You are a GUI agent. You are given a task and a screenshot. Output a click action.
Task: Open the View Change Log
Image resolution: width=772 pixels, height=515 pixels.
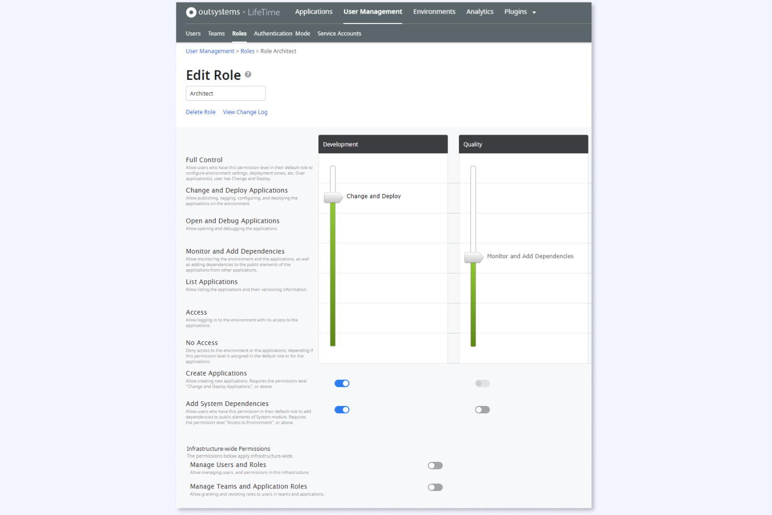pyautogui.click(x=245, y=112)
